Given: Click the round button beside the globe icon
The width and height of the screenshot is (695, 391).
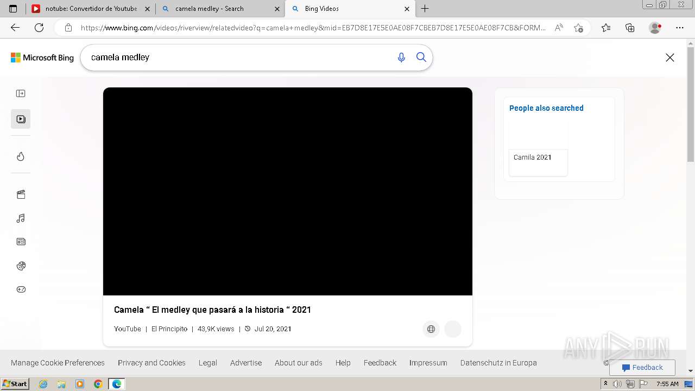Looking at the screenshot, I should pyautogui.click(x=453, y=329).
